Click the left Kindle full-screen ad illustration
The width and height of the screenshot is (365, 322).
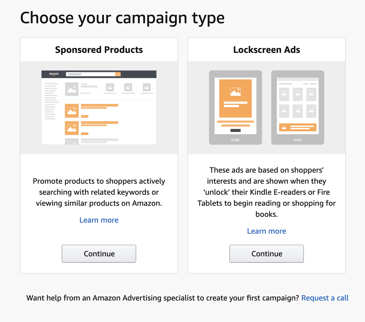[x=235, y=107]
